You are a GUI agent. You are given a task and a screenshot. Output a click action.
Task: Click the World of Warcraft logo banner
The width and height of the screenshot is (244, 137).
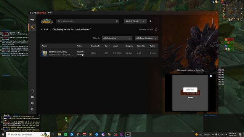point(47,21)
